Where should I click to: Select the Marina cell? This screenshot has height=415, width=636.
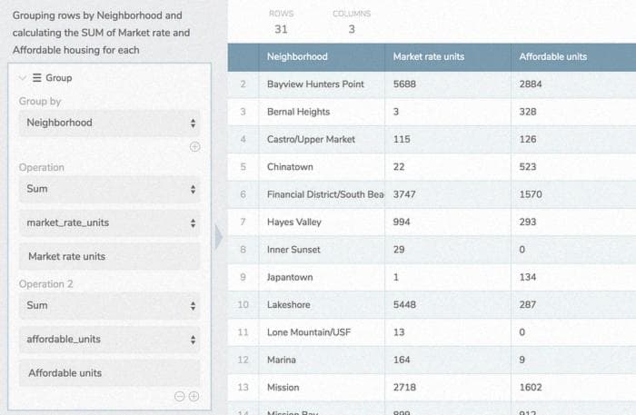pos(322,360)
